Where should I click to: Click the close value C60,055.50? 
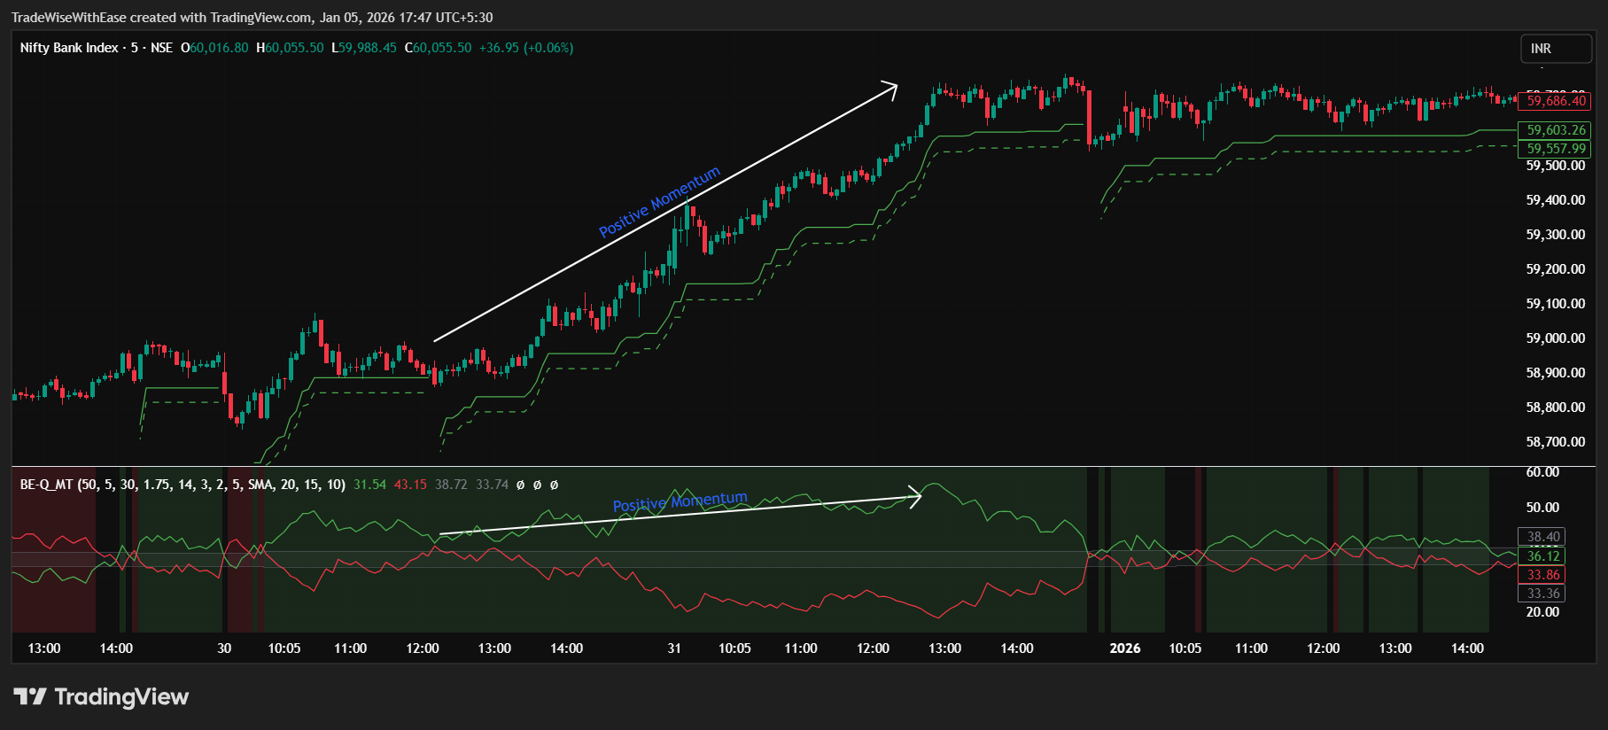click(x=439, y=48)
